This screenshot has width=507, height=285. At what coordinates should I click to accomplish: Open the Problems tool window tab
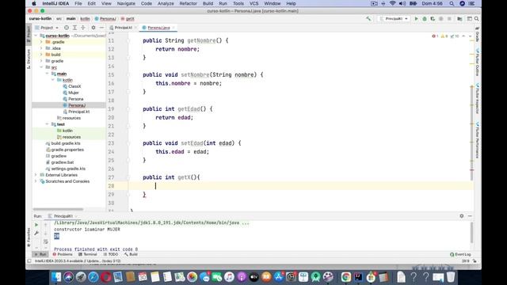coord(63,254)
